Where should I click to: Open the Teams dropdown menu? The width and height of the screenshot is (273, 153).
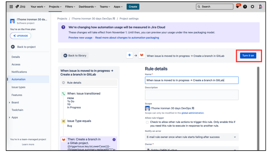pos(105,7)
